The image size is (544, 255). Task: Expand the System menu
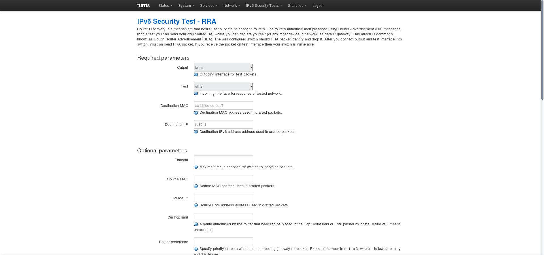tap(186, 6)
